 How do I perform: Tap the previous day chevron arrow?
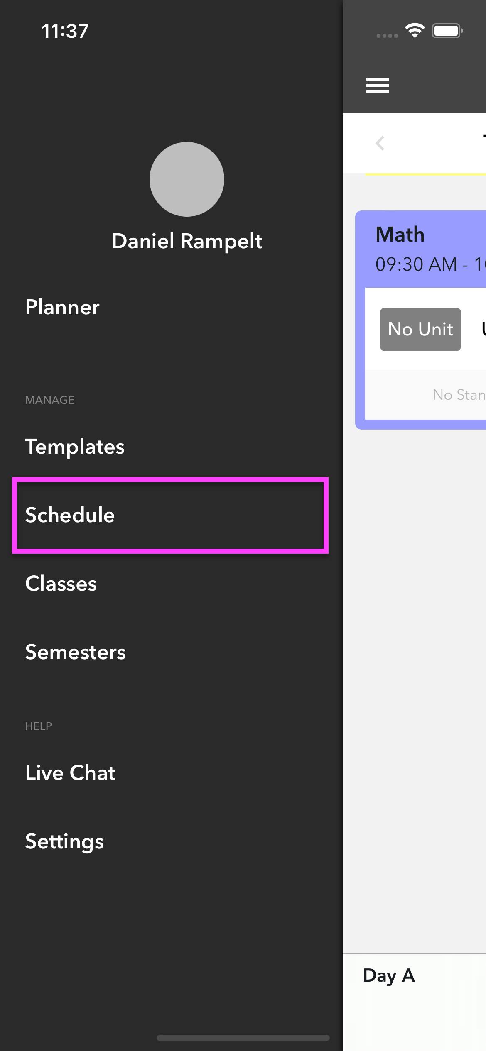click(x=380, y=143)
